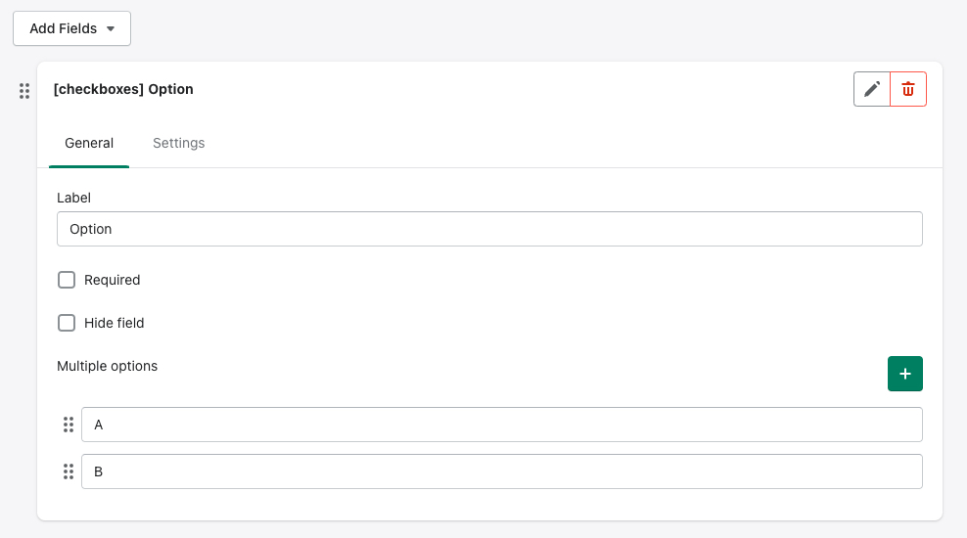Screen dimensions: 967x538
Task: Click the "Multiple options" heading
Action: [107, 366]
